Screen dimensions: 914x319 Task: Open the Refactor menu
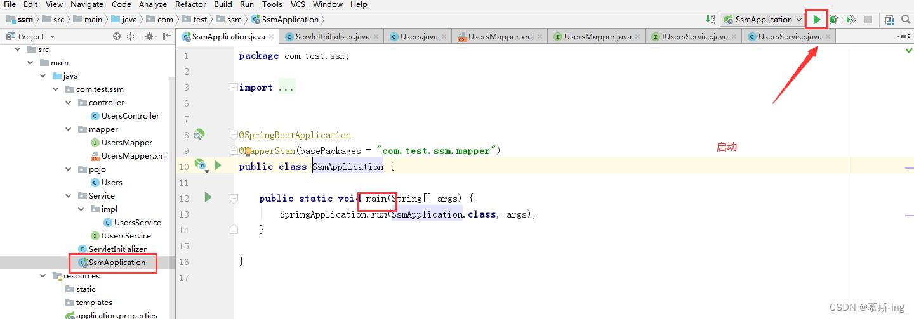[x=190, y=4]
